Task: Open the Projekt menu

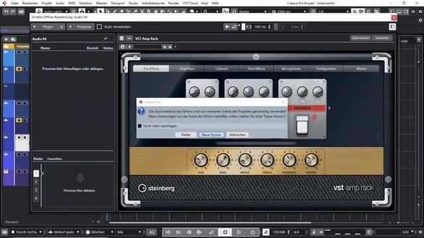Action: tap(46, 3)
